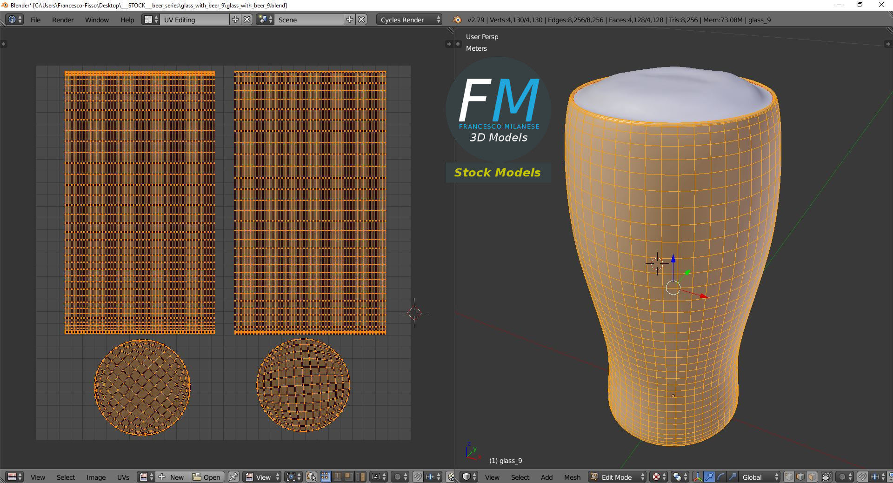Toggle limit selection to visible
Screen dimensions: 893x483
click(826, 477)
